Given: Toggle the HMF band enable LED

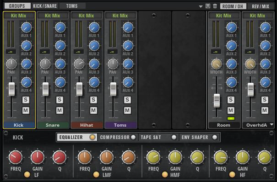Looking at the screenshot, I should point(165,174).
